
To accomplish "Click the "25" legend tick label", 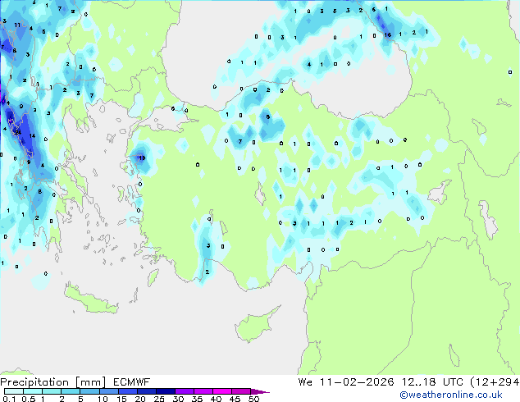I will coord(159,399).
